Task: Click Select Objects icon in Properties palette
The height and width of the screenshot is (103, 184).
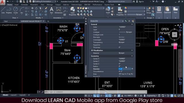Action: point(129,21)
